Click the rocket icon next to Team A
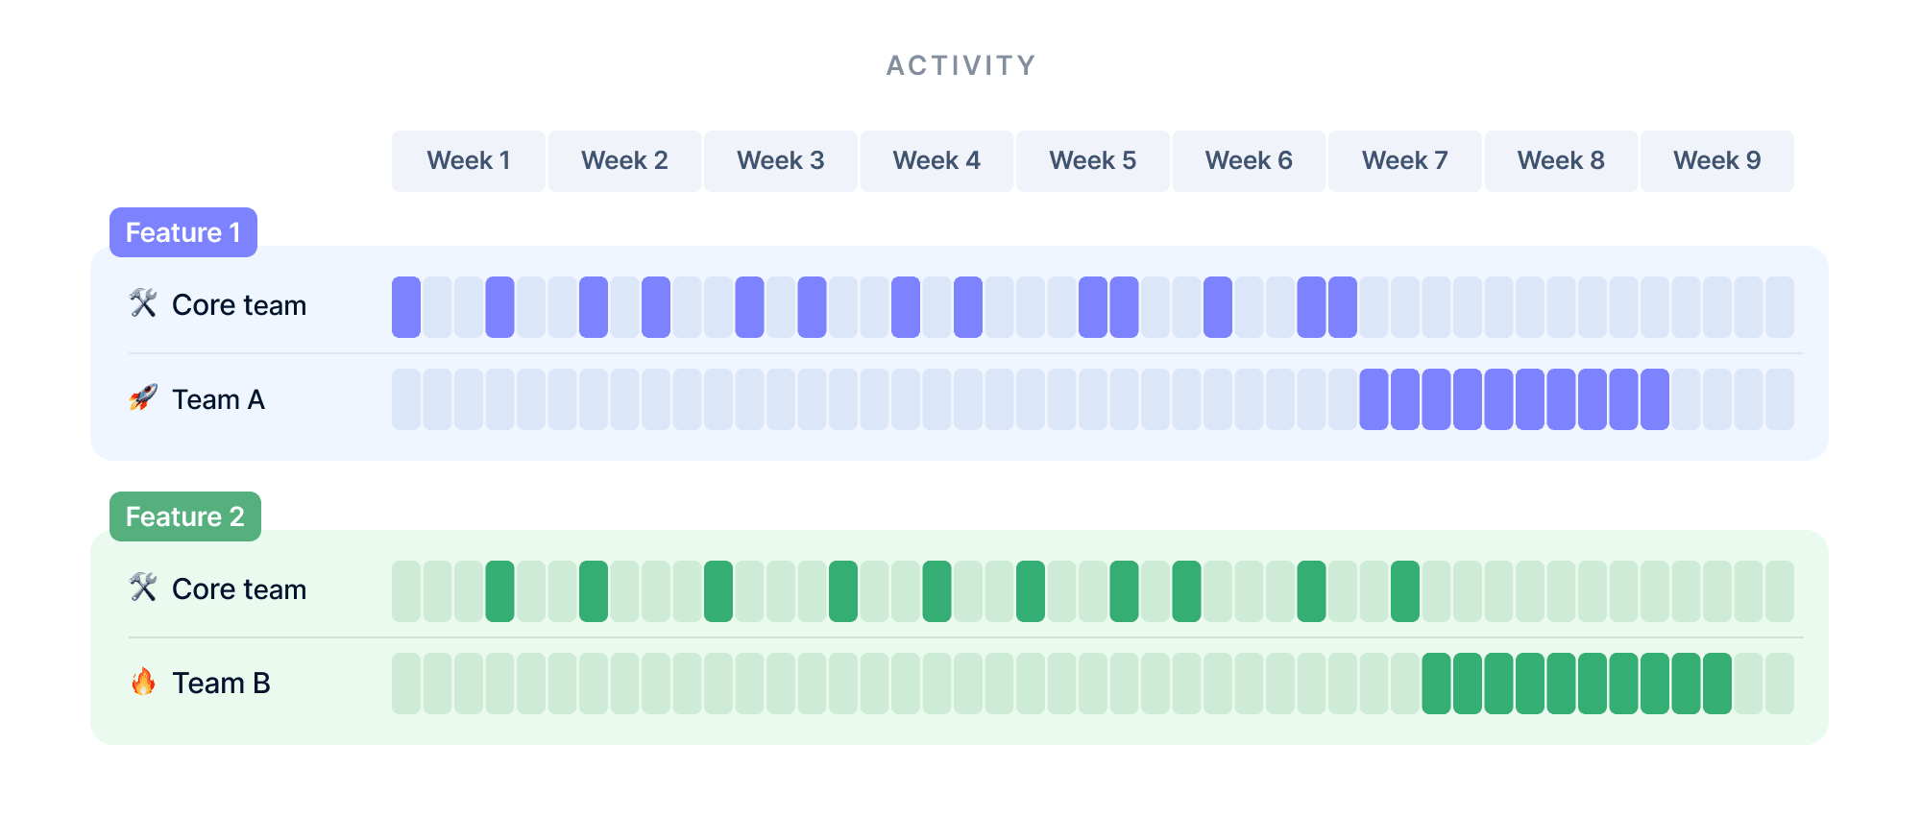The image size is (1921, 816). pyautogui.click(x=143, y=397)
